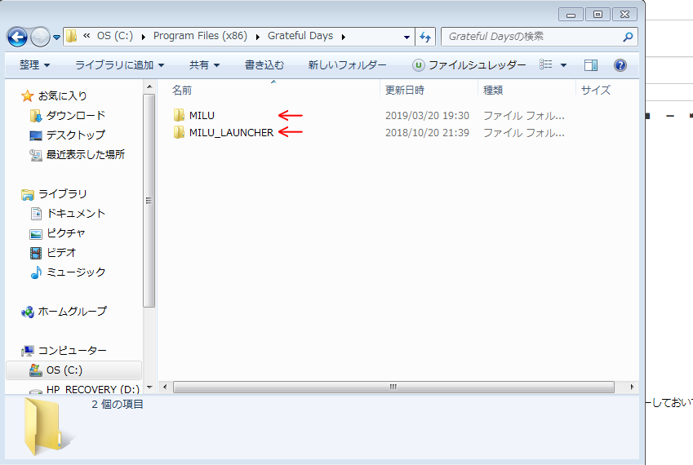Sort by the 名前 column header
Screen dimensions: 693x465
[181, 90]
